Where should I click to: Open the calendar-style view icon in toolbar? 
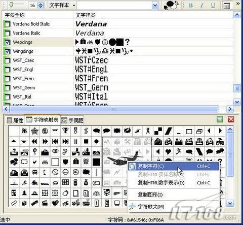pos(226,6)
